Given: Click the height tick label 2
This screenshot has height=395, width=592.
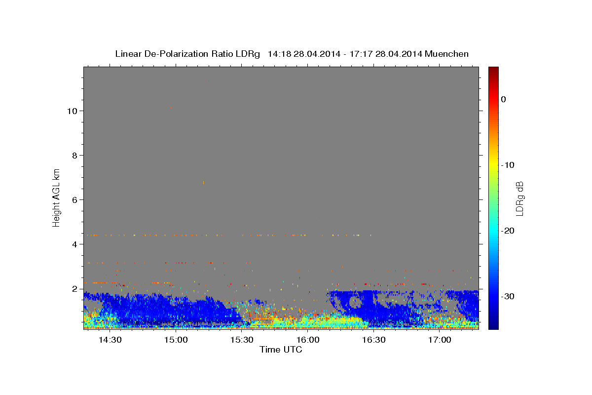Looking at the screenshot, I should click(x=74, y=289).
